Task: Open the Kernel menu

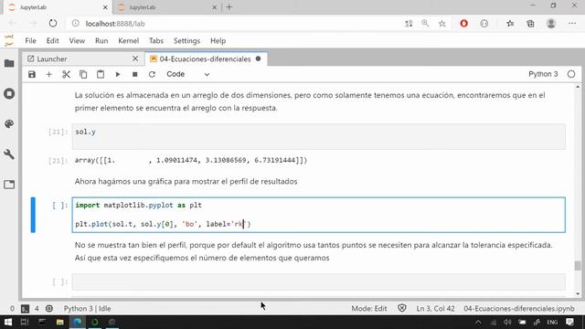Action: tap(128, 40)
